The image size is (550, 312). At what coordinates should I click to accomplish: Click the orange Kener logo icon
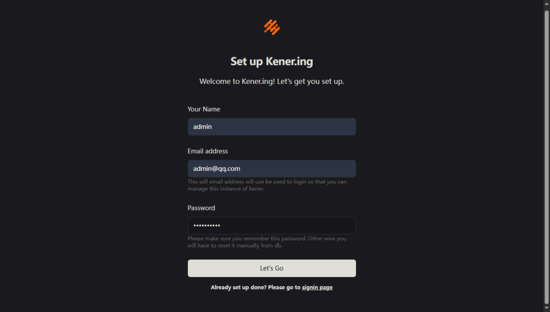coord(271,27)
